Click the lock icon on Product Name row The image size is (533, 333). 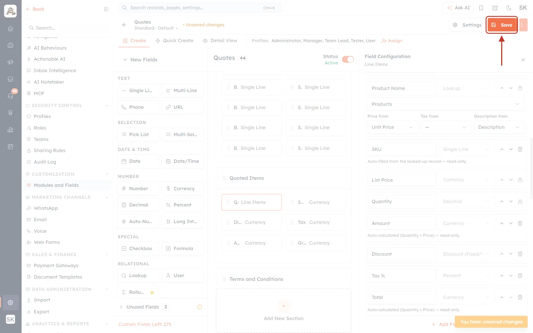click(x=520, y=88)
